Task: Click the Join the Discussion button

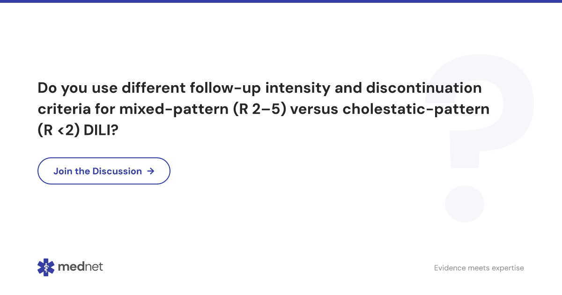Action: [x=104, y=171]
